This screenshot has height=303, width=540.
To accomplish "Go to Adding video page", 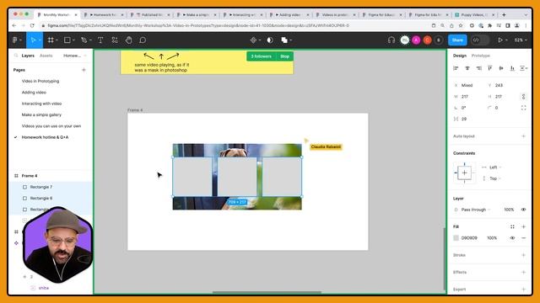I will click(34, 93).
